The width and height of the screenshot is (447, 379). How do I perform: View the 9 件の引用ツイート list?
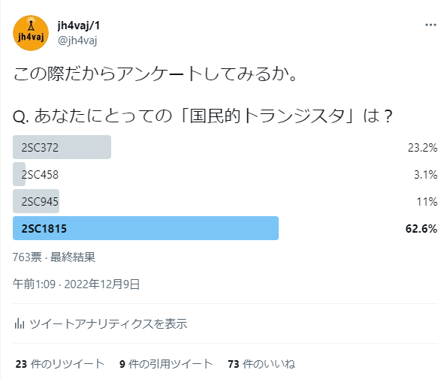coord(166,364)
